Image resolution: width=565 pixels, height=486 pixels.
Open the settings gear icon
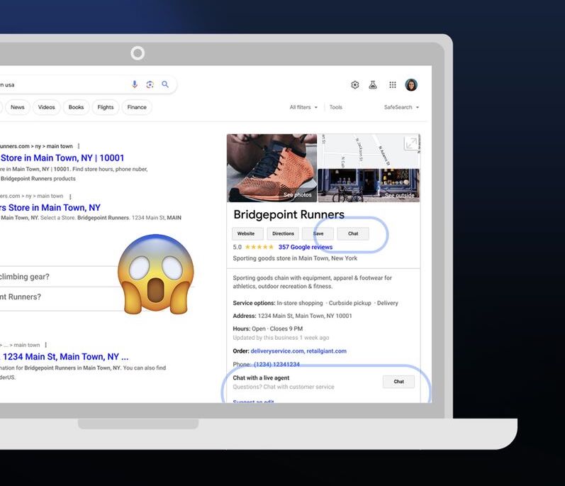point(355,84)
